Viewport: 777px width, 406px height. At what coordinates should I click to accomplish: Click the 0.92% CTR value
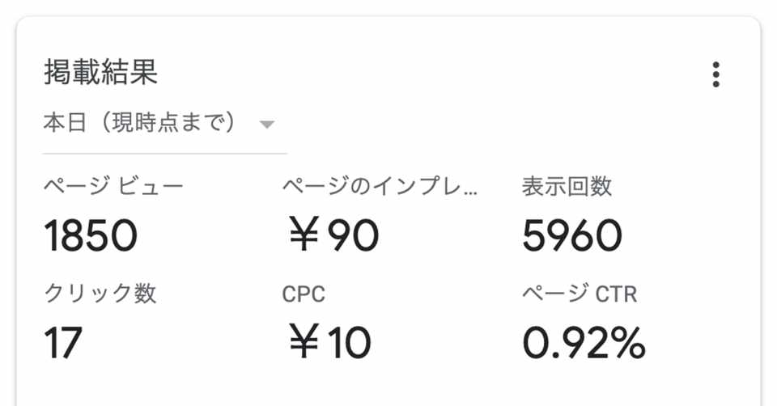point(584,343)
